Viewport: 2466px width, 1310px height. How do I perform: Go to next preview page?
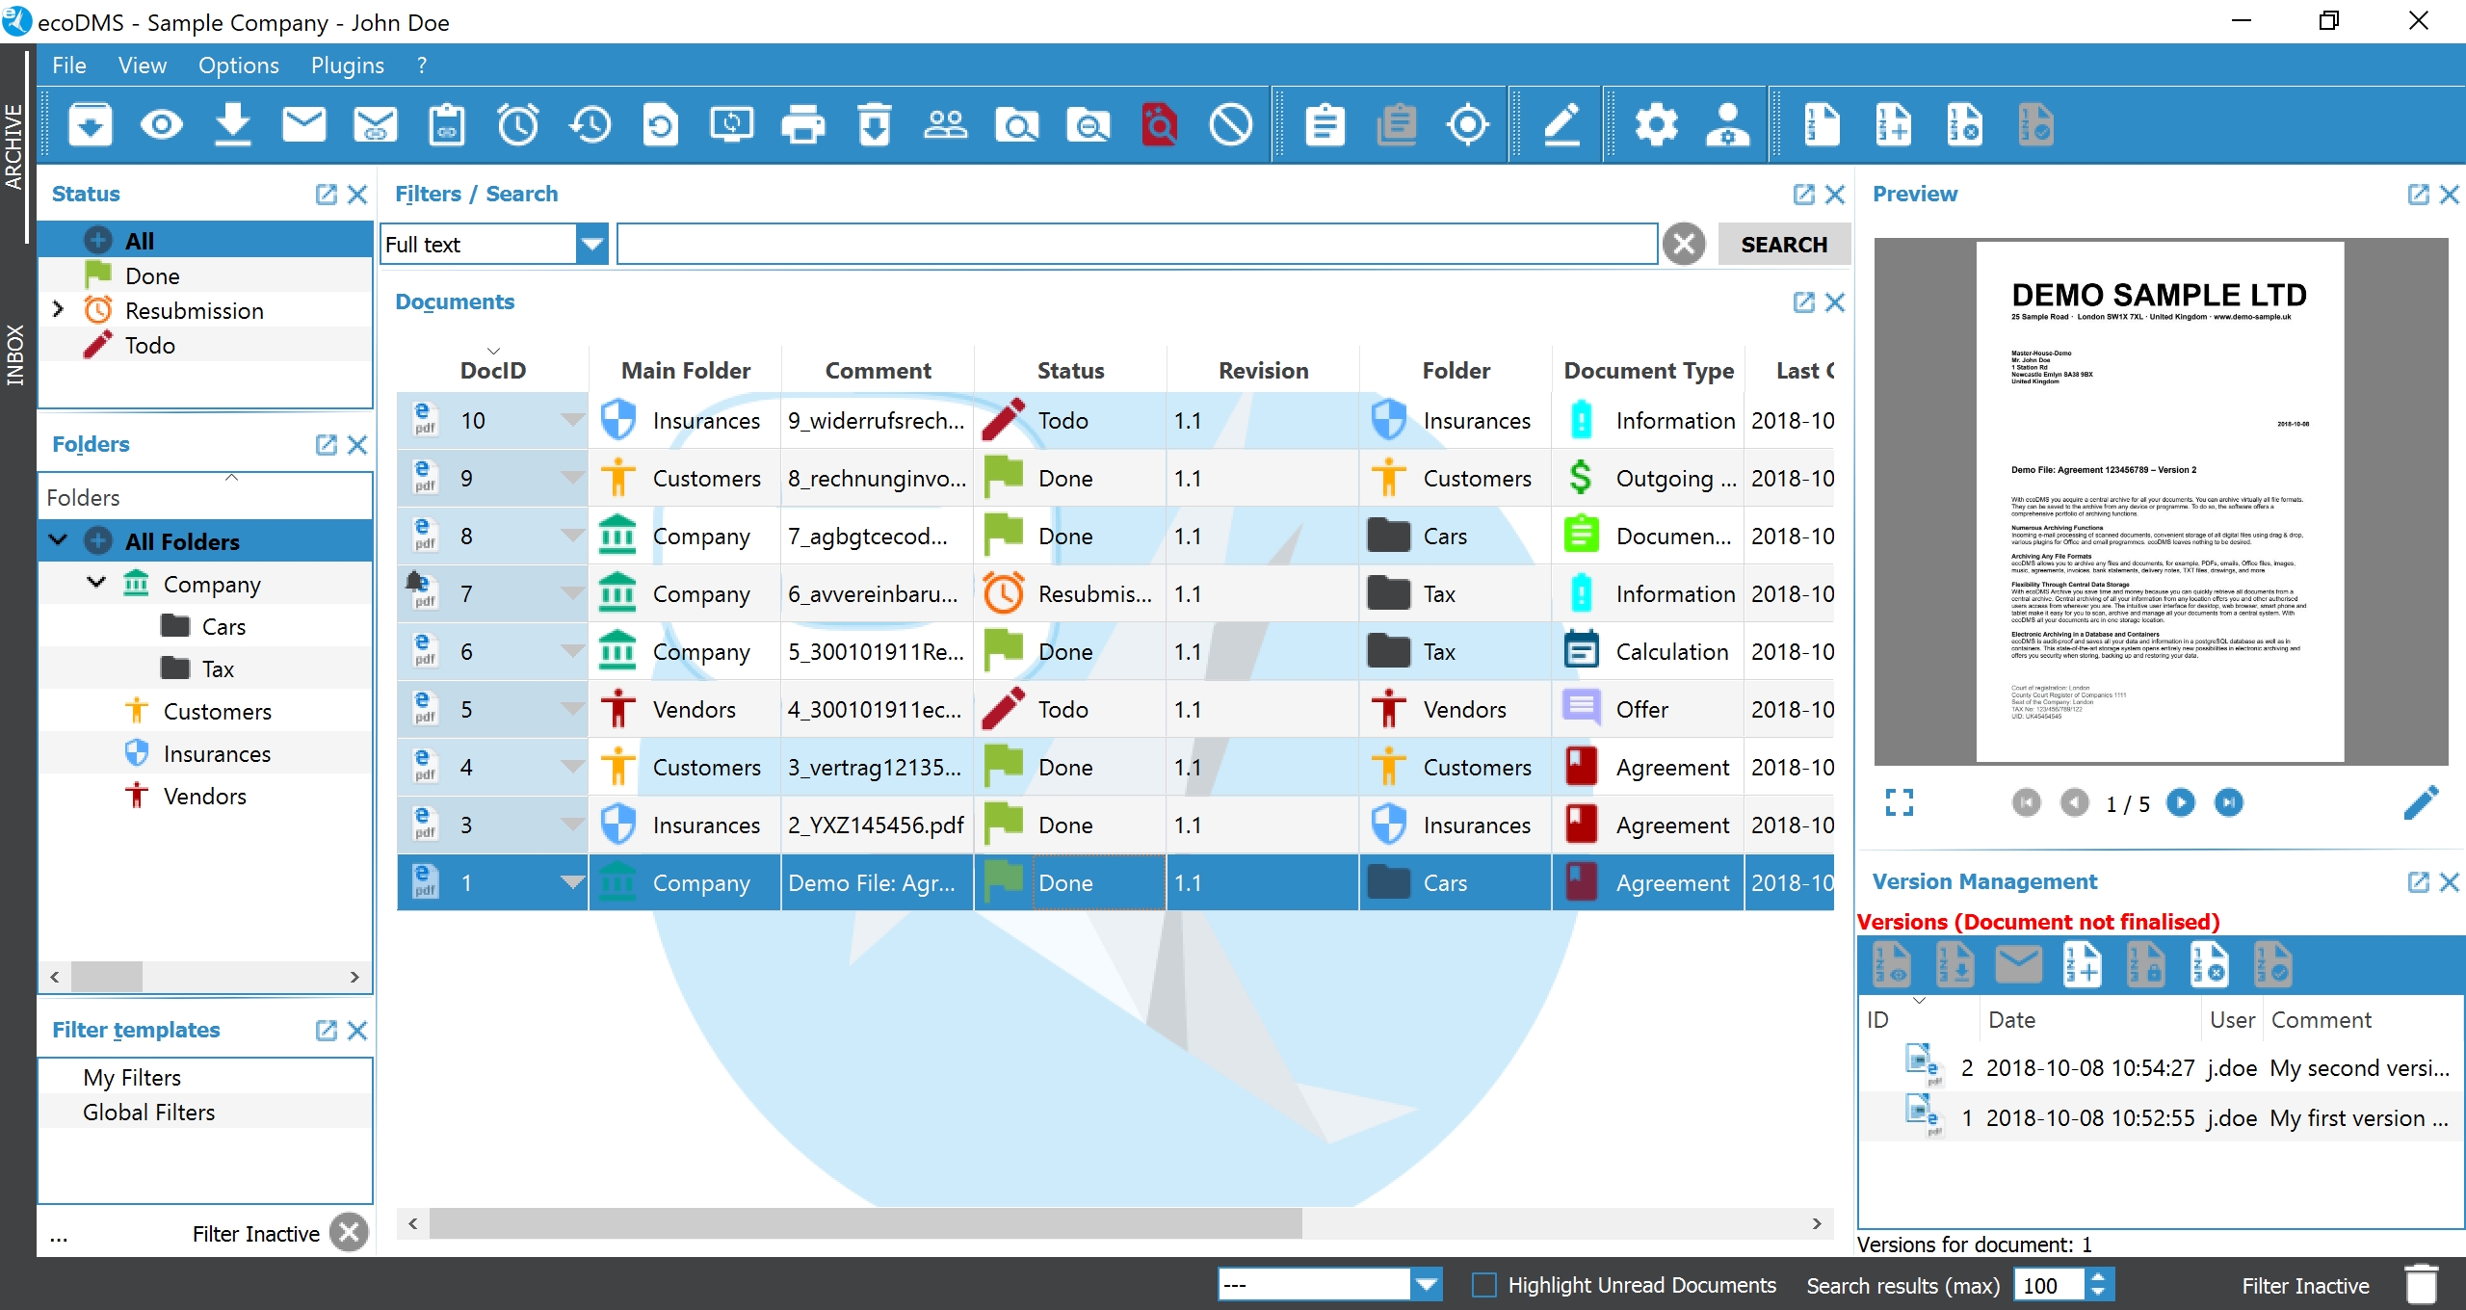pos(2181,802)
